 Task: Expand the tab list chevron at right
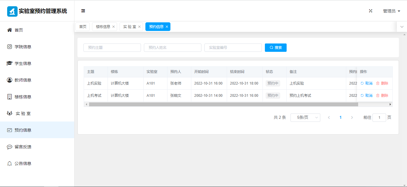point(402,27)
